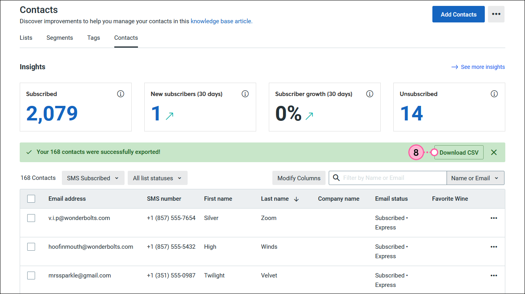Click the Unsubscribed info icon
The image size is (525, 294).
pos(494,94)
